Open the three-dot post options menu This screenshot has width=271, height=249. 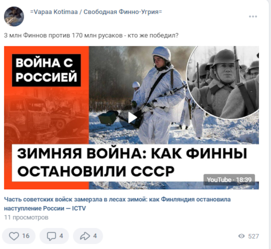pyautogui.click(x=253, y=16)
